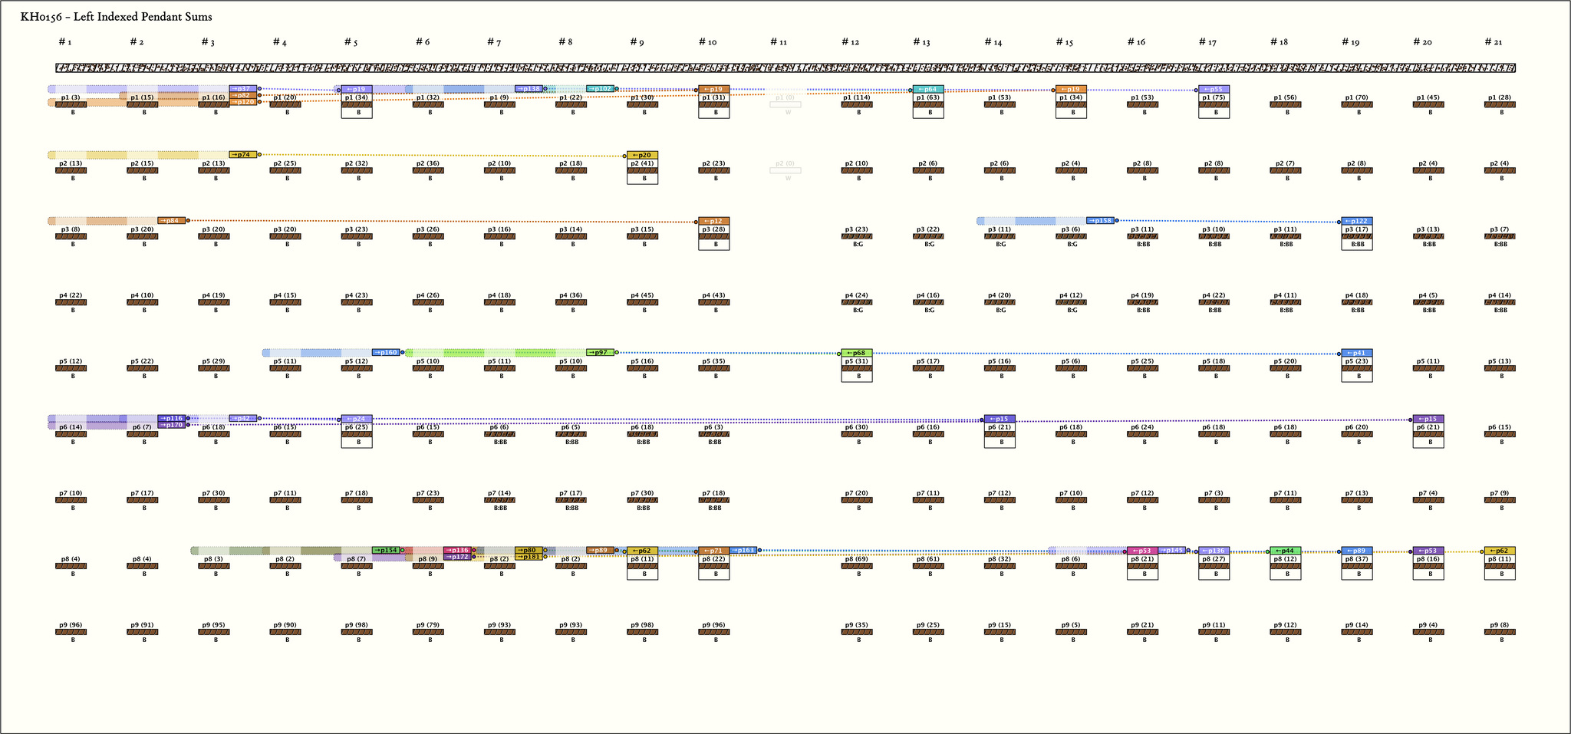Image resolution: width=1571 pixels, height=734 pixels.
Task: Click the teal →p102 sum tag
Action: click(600, 89)
